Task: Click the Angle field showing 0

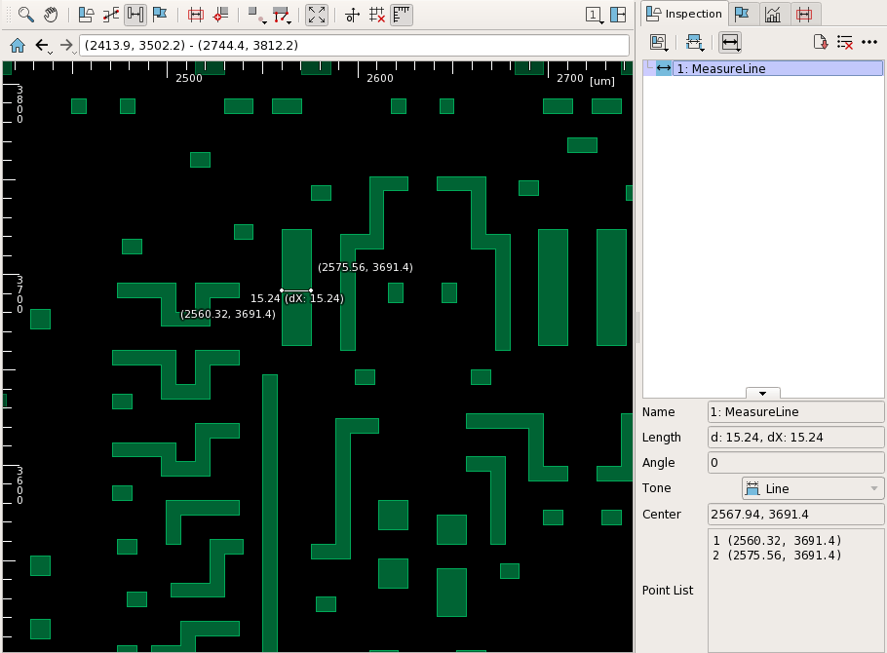Action: [x=795, y=463]
